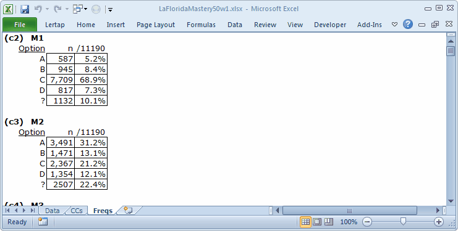Image resolution: width=458 pixels, height=231 pixels.
Task: Undo the last action
Action: [x=38, y=9]
